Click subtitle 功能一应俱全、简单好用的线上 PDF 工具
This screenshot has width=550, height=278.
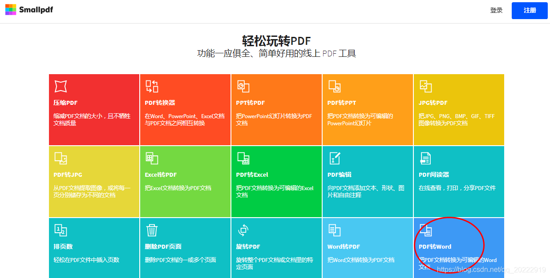[276, 54]
